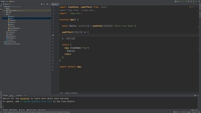
Task: Click the useState call on line 7
Action: [x=97, y=26]
